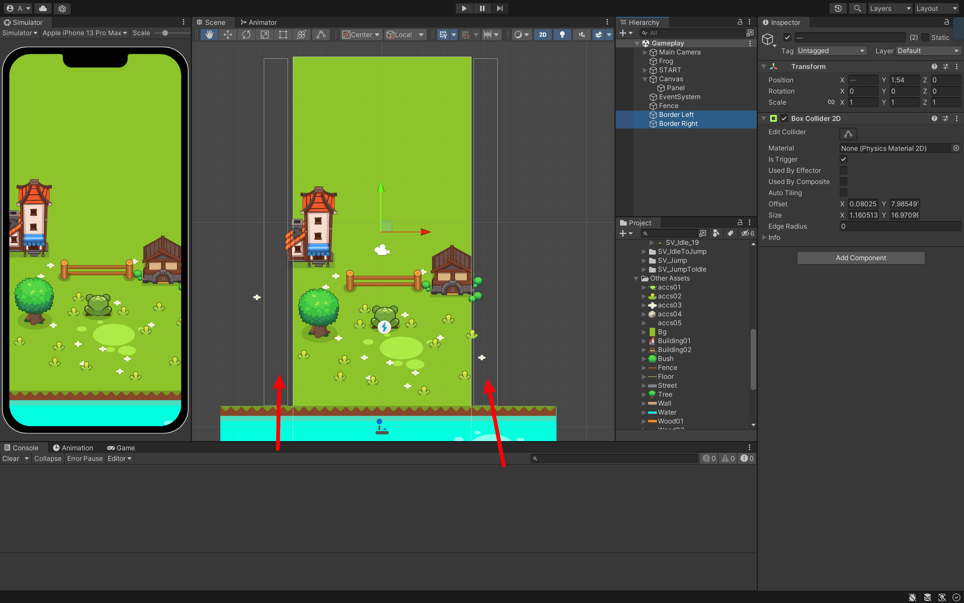Screen dimensions: 964x603
Task: Toggle the GameObject active checkbox
Action: [x=787, y=37]
